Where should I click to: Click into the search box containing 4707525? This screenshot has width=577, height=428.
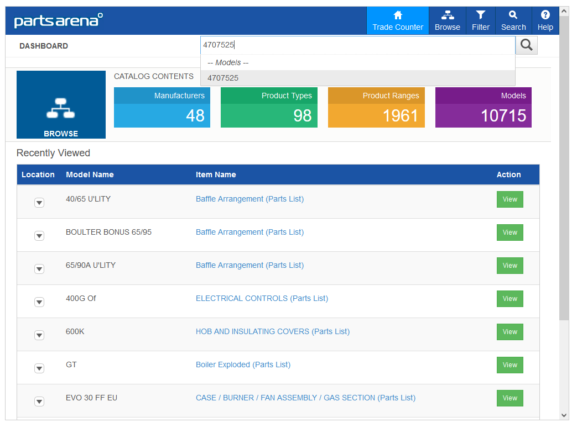pos(358,45)
